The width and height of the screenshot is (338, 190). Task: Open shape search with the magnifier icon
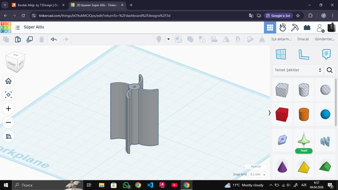tap(329, 70)
